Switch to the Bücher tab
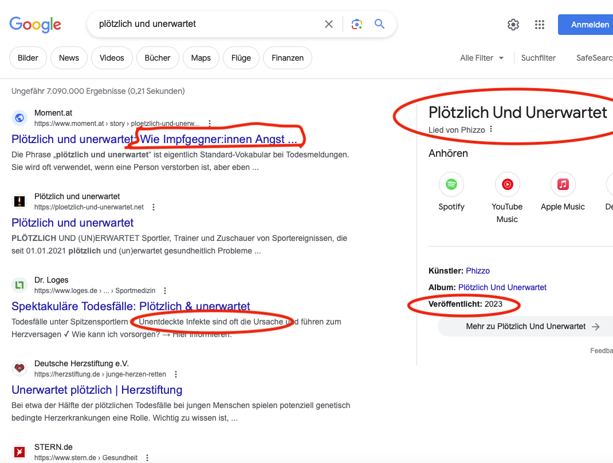613x463 pixels. 158,58
